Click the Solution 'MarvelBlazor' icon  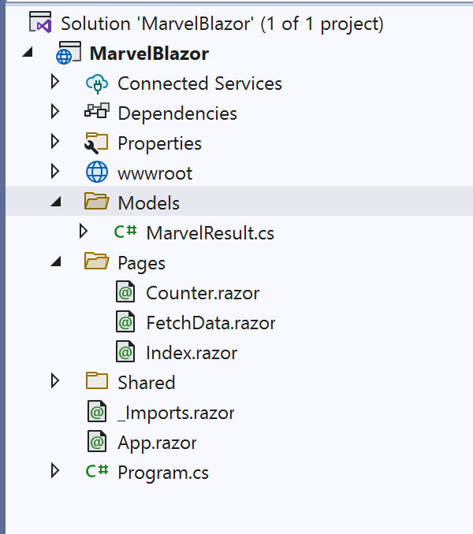[40, 24]
